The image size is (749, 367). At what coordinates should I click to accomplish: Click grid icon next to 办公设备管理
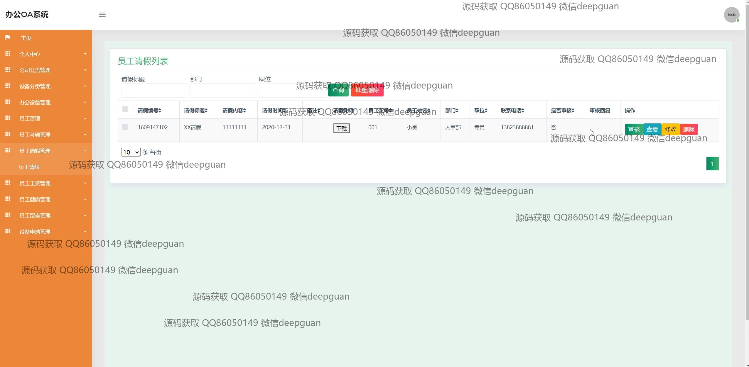click(8, 102)
